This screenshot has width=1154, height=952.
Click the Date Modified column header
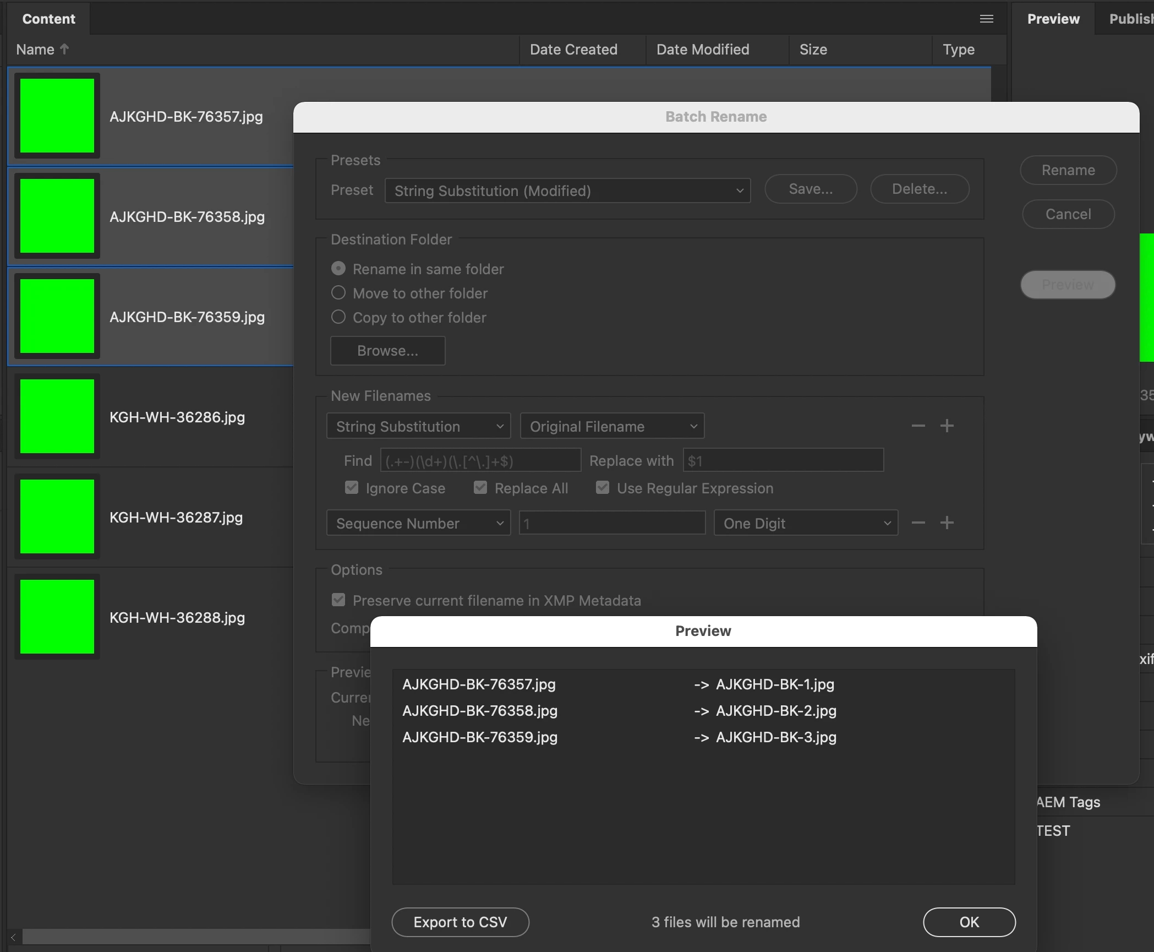[x=702, y=50]
